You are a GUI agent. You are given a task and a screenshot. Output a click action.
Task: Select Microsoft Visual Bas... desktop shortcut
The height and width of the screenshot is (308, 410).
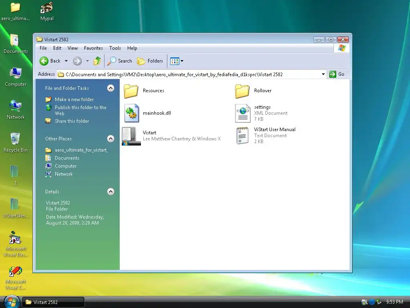click(x=16, y=244)
